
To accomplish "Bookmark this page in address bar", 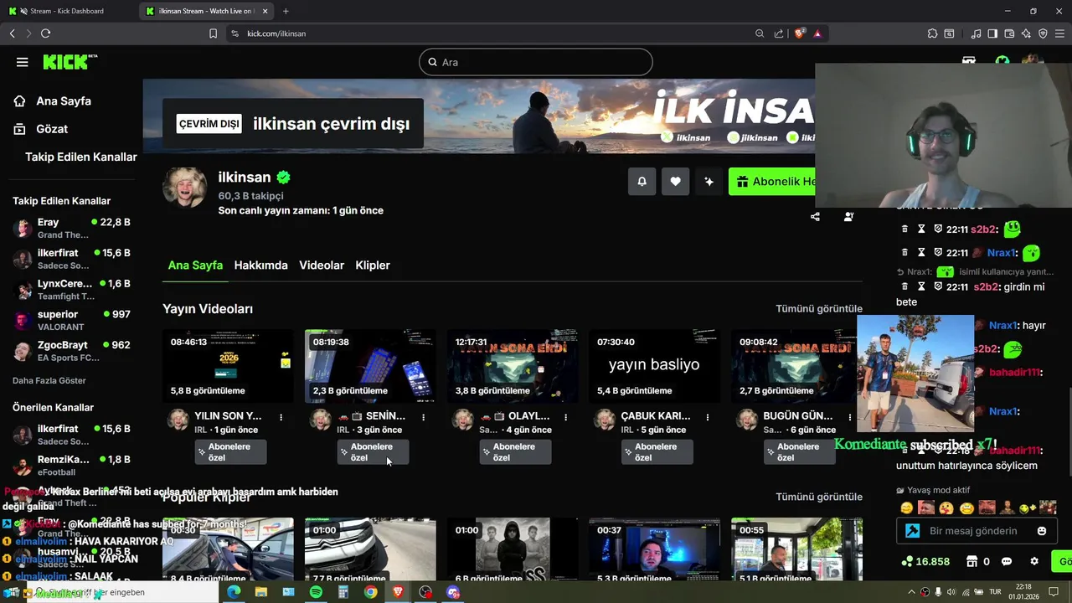I will coord(213,33).
